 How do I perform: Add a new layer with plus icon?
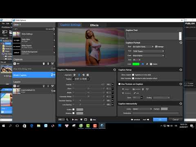click(x=15, y=86)
